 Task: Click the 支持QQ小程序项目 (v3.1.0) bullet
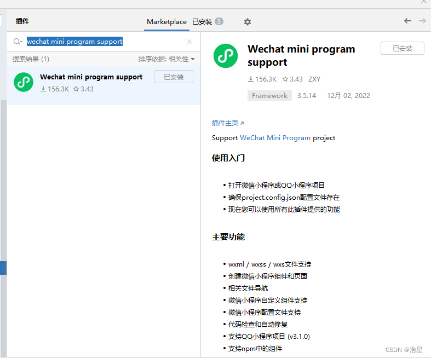(269, 337)
